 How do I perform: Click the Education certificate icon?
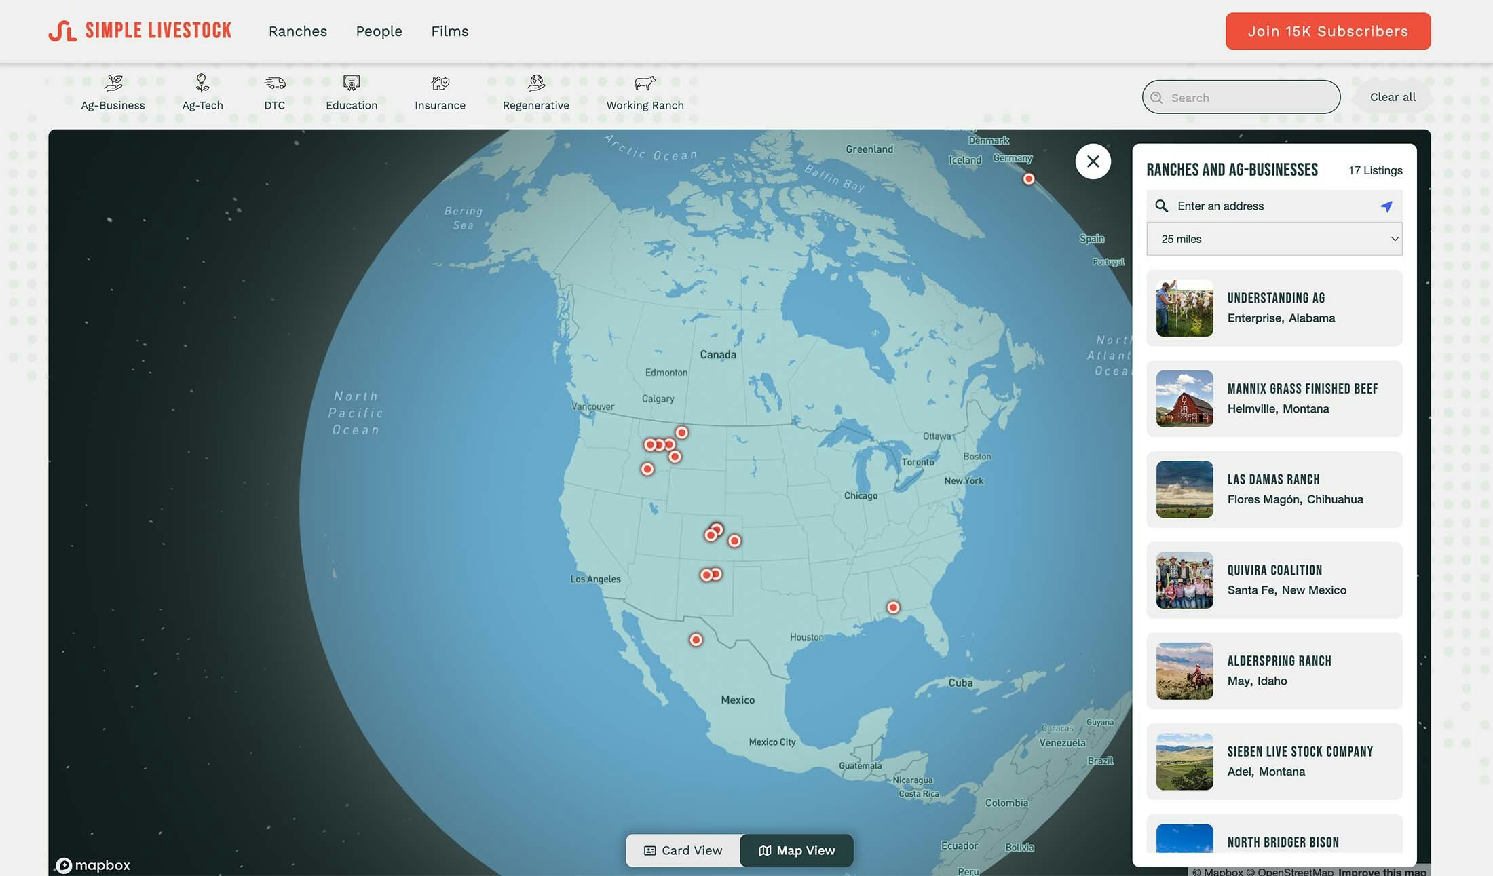pyautogui.click(x=352, y=83)
